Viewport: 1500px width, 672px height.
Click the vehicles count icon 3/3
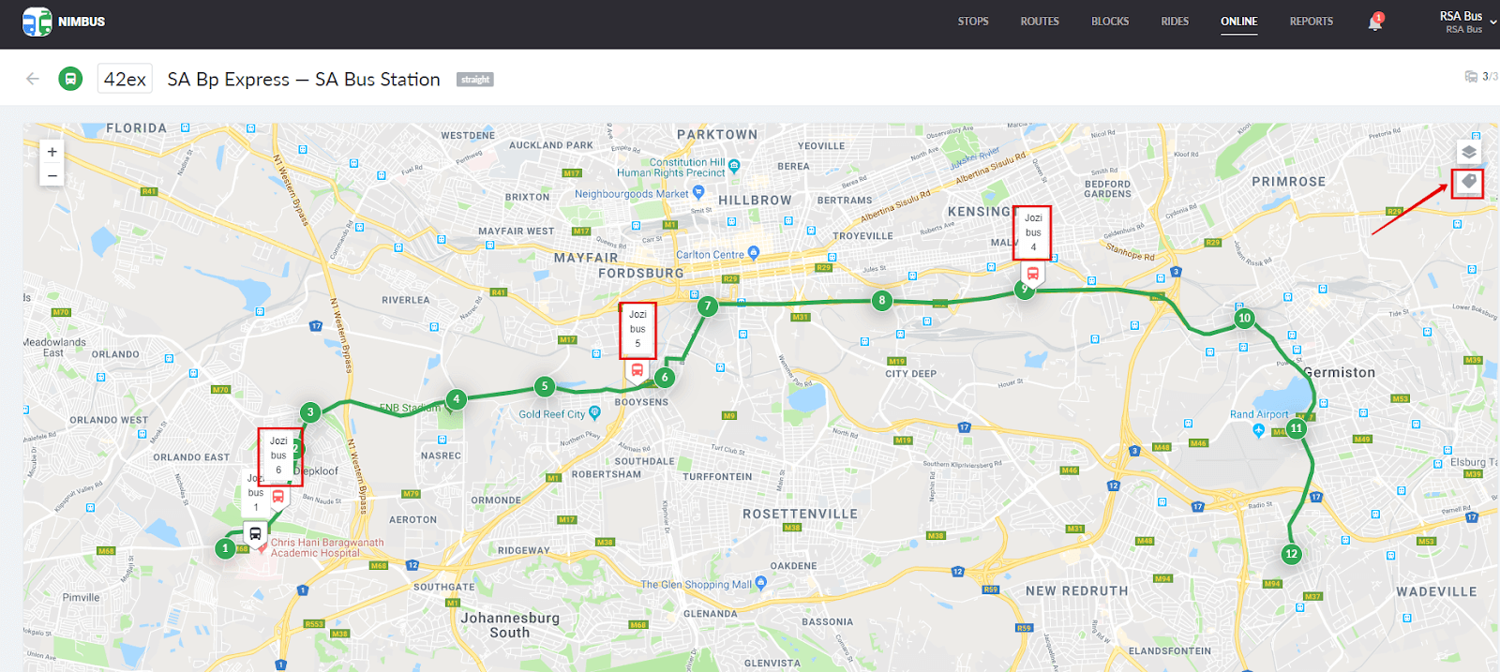[1471, 77]
